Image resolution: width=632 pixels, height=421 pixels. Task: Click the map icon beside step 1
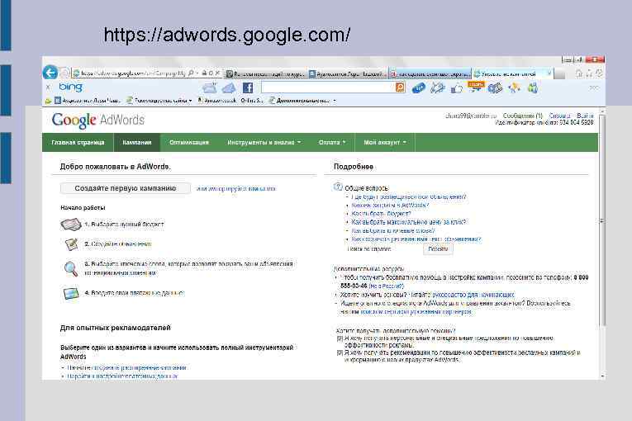[x=71, y=225]
